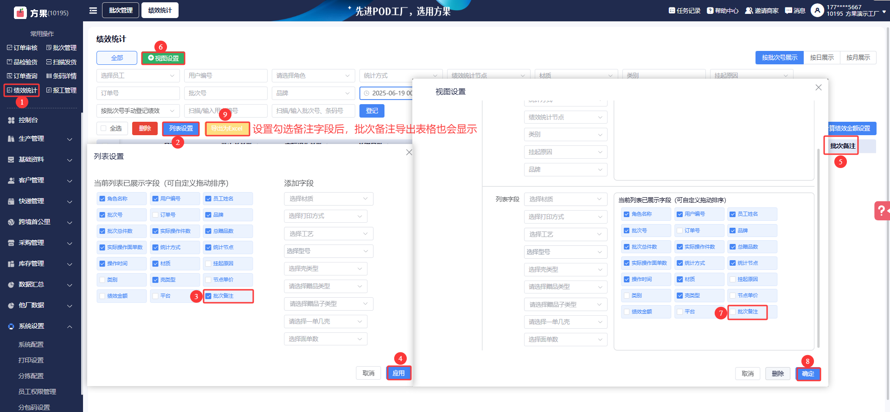Image resolution: width=890 pixels, height=412 pixels.
Task: Toggle the hamburger menu in the top bar
Action: (x=93, y=10)
